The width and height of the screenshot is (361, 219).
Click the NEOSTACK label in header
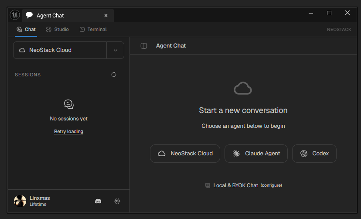coord(339,30)
